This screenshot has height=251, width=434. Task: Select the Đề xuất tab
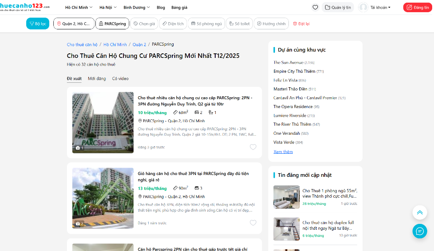point(74,79)
